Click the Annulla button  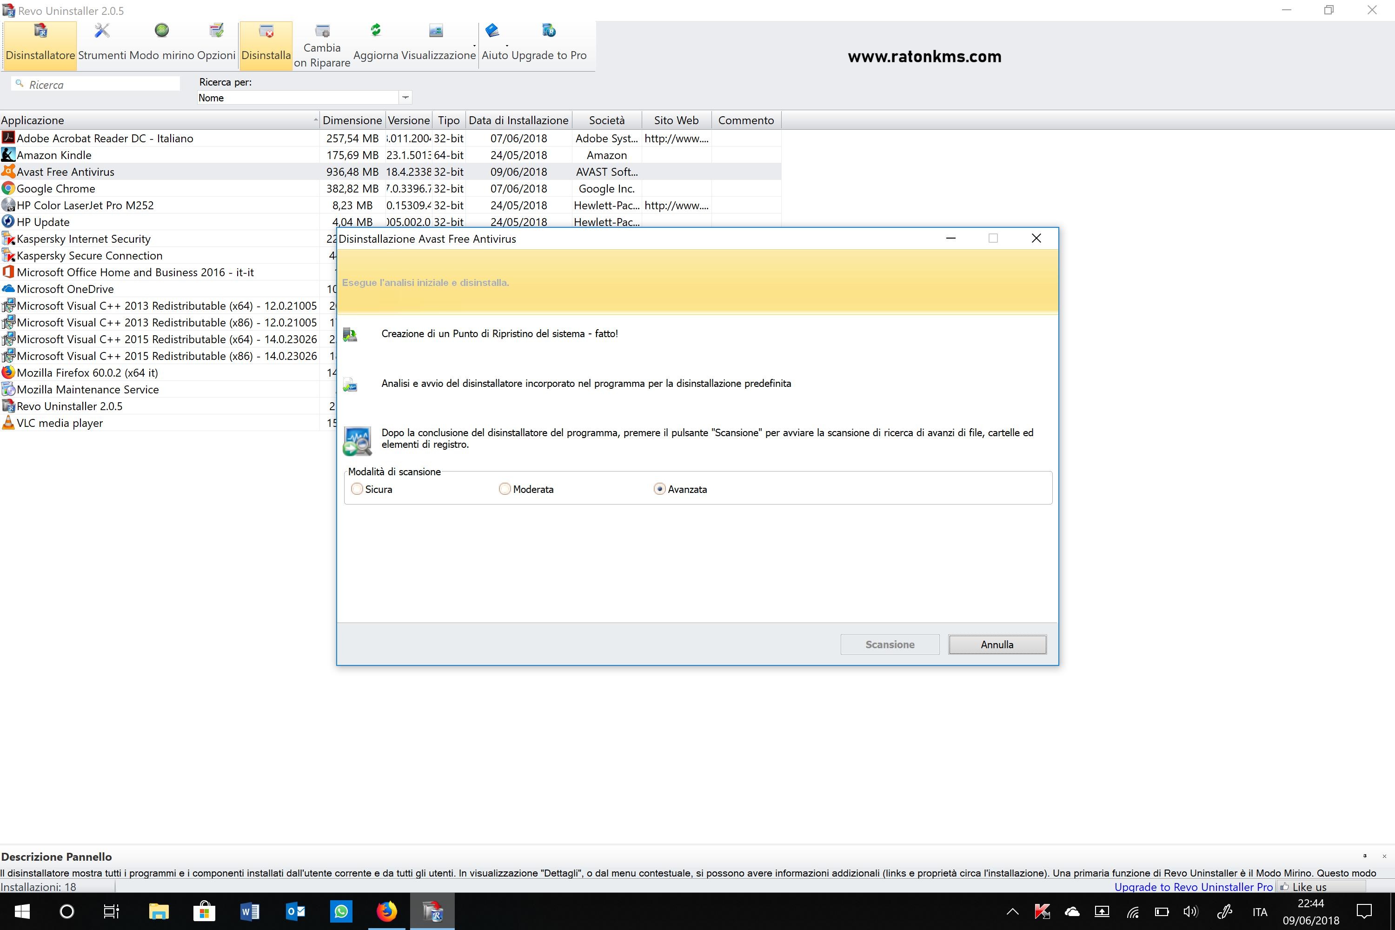(997, 644)
